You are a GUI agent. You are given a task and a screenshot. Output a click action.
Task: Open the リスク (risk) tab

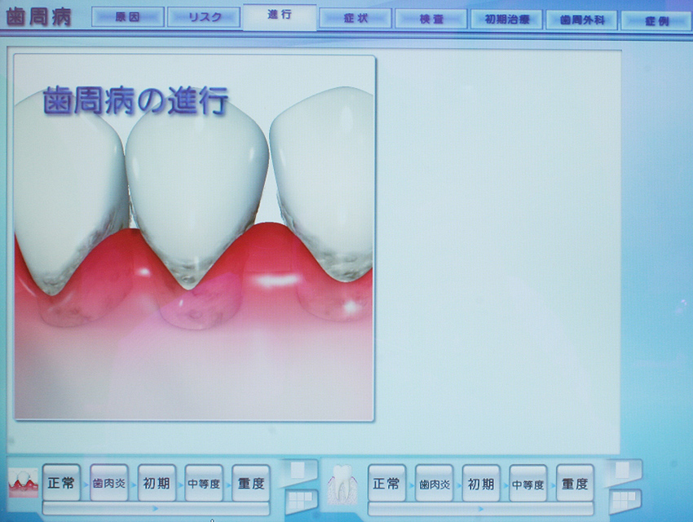point(204,17)
